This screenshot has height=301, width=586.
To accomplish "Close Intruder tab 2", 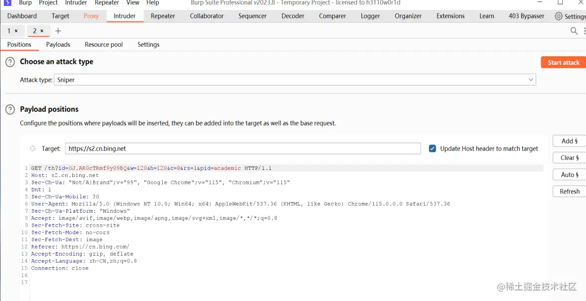I will point(42,31).
